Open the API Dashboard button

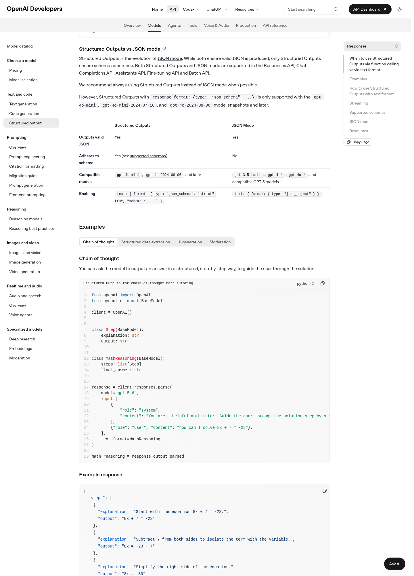pyautogui.click(x=370, y=9)
